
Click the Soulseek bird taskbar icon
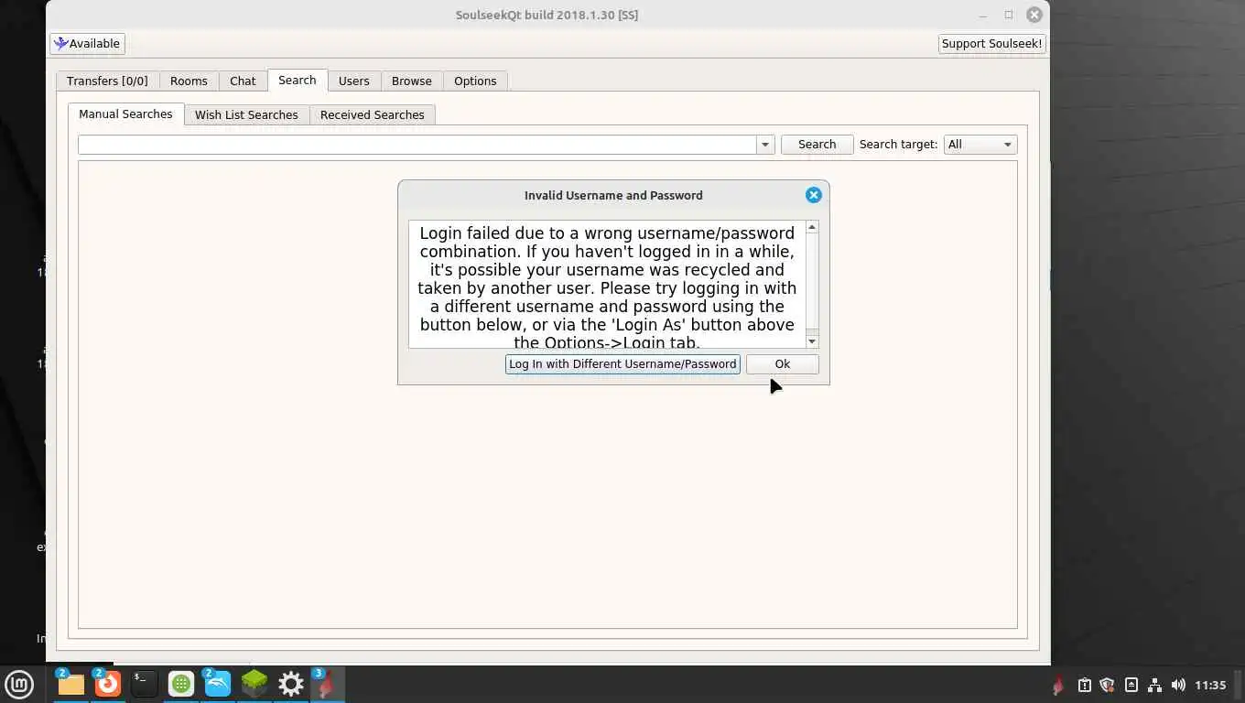click(327, 684)
